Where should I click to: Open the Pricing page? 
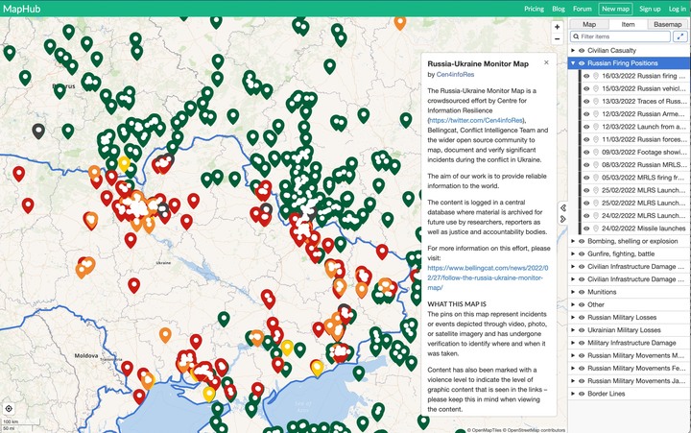click(x=535, y=9)
